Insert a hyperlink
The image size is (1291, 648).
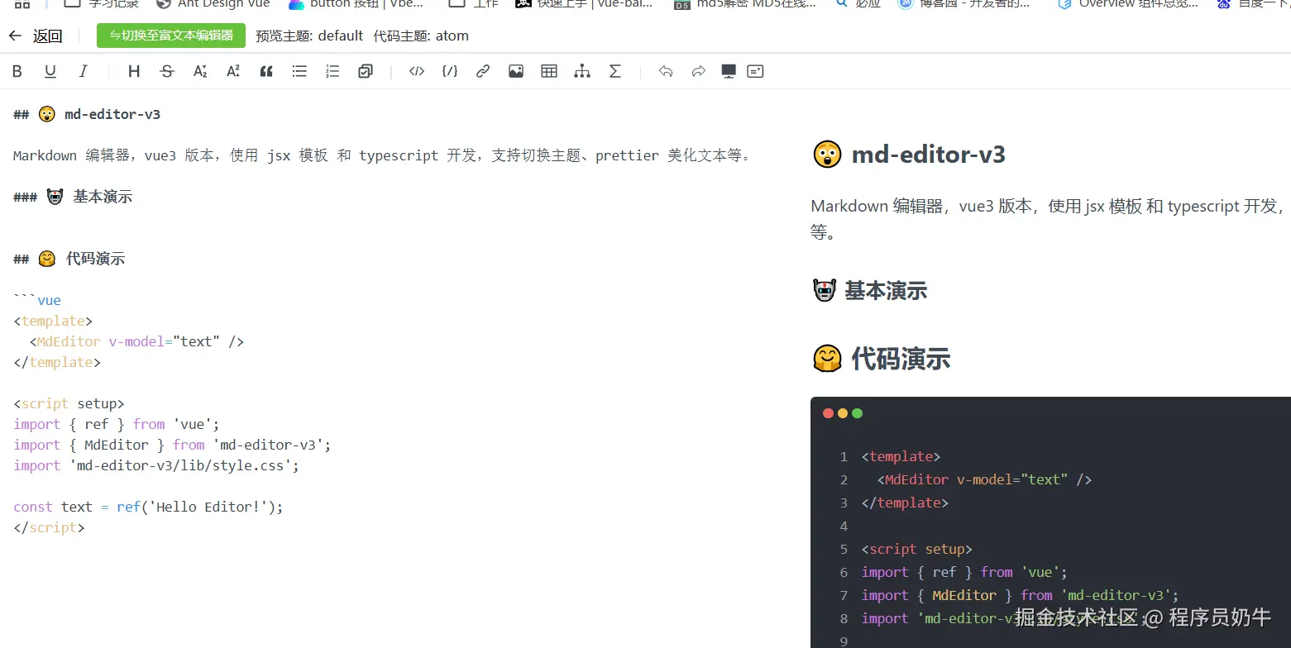point(482,71)
